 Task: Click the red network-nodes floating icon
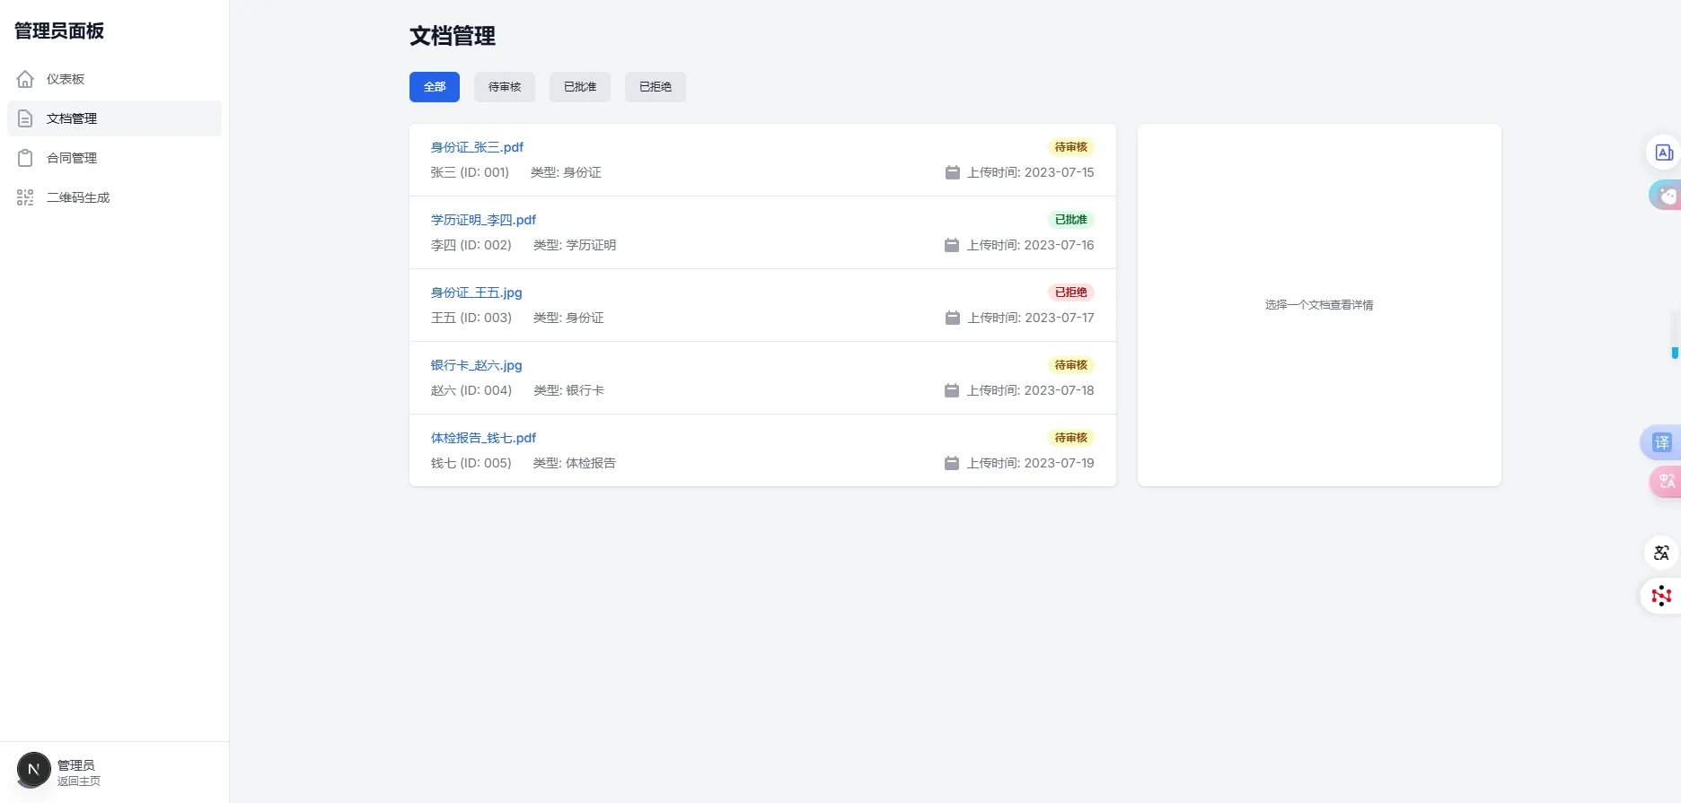[1661, 596]
